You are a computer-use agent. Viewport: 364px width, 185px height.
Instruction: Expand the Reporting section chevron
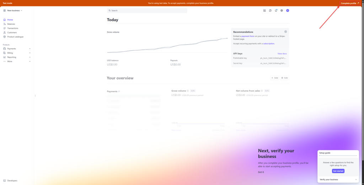30,57
